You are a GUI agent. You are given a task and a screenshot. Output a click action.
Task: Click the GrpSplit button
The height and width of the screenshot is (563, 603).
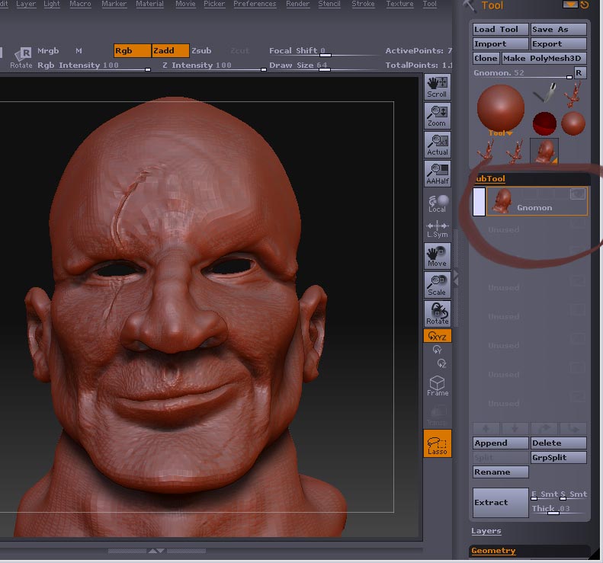pyautogui.click(x=558, y=457)
